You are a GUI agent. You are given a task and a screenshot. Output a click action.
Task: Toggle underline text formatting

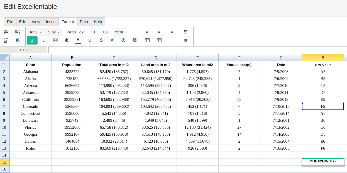[x=90, y=40]
